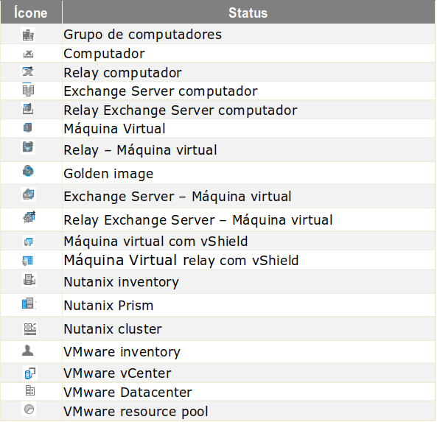Click the Grupo de computadores icon

pyautogui.click(x=28, y=35)
